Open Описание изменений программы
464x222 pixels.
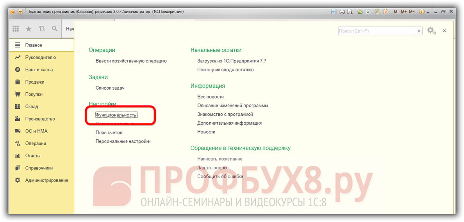coord(233,106)
